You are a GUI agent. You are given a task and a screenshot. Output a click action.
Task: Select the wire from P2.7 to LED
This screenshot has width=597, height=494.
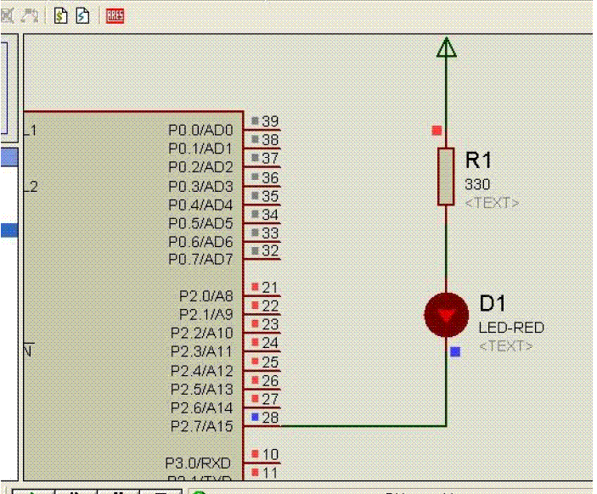point(357,426)
